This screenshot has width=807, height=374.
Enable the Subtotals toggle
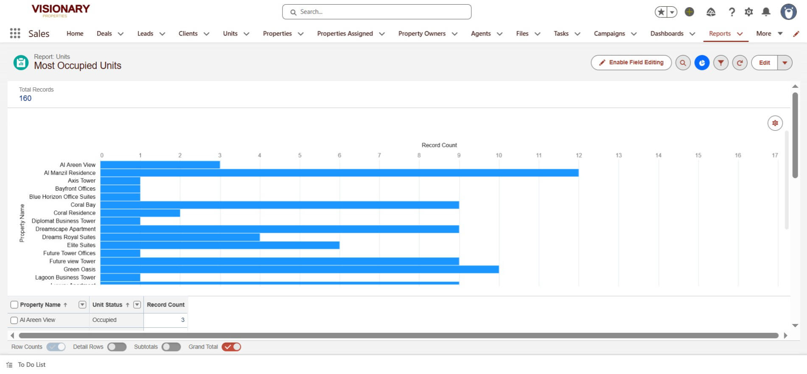coord(171,347)
